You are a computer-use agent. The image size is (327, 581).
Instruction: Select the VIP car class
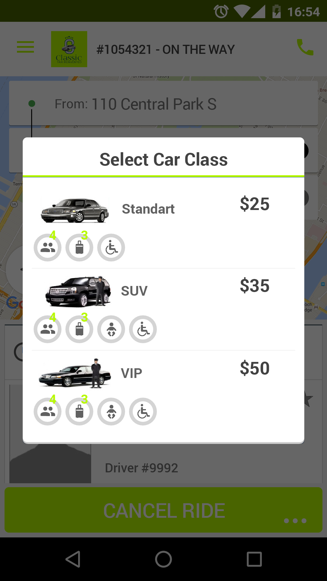click(131, 373)
